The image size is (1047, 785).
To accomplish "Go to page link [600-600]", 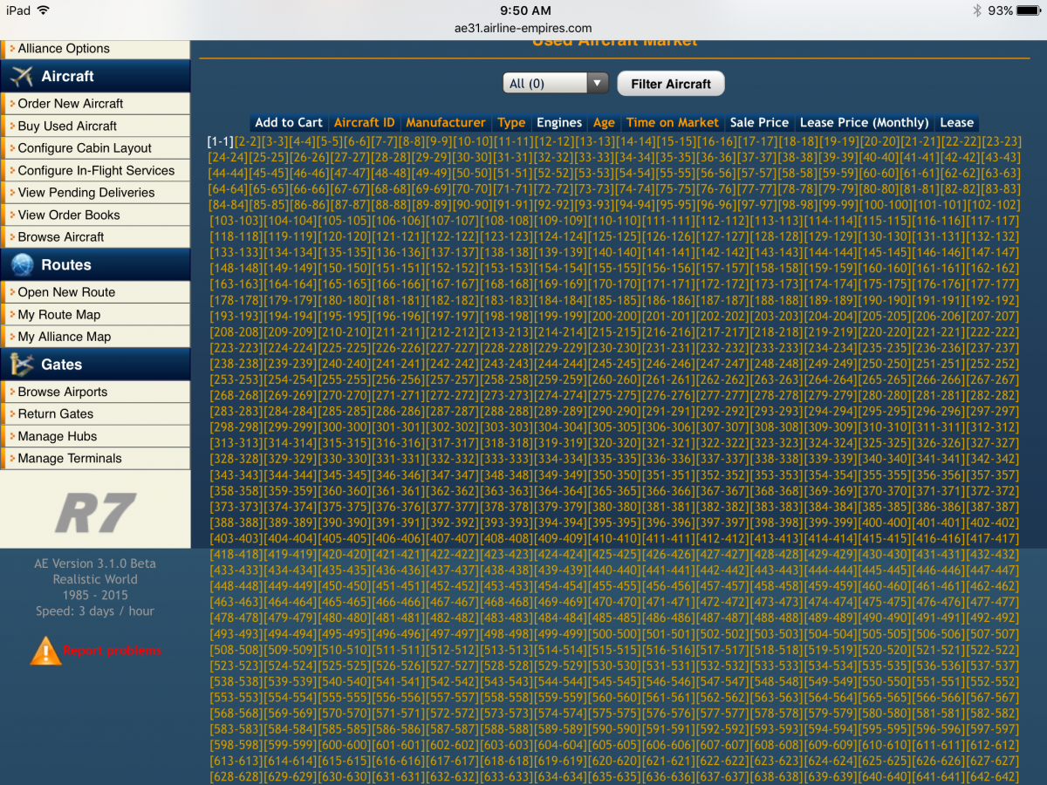I will coord(345,745).
